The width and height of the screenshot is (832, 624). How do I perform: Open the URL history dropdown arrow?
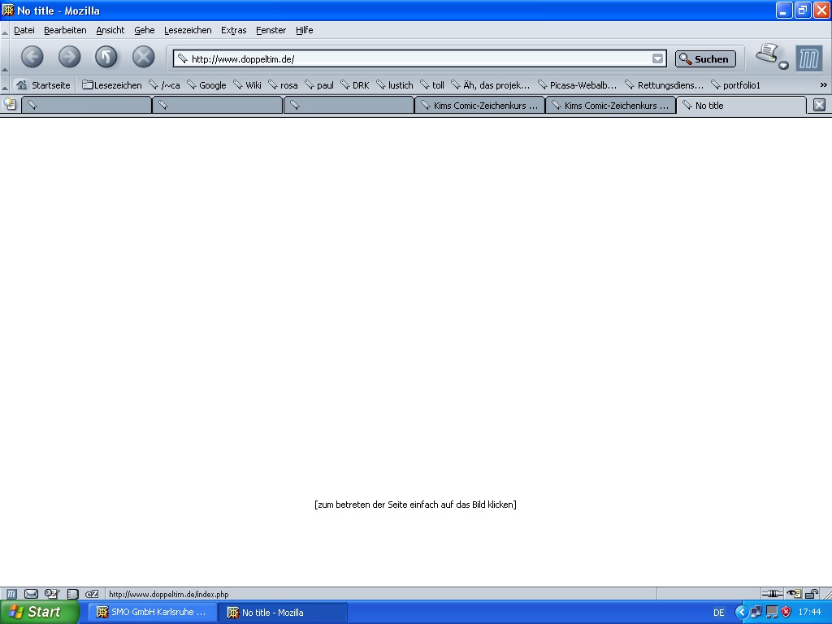(657, 58)
